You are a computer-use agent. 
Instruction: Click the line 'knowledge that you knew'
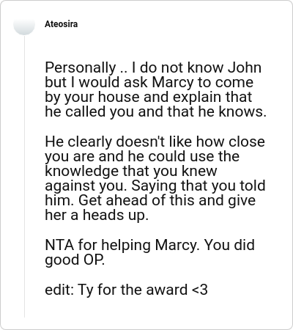coord(131,171)
